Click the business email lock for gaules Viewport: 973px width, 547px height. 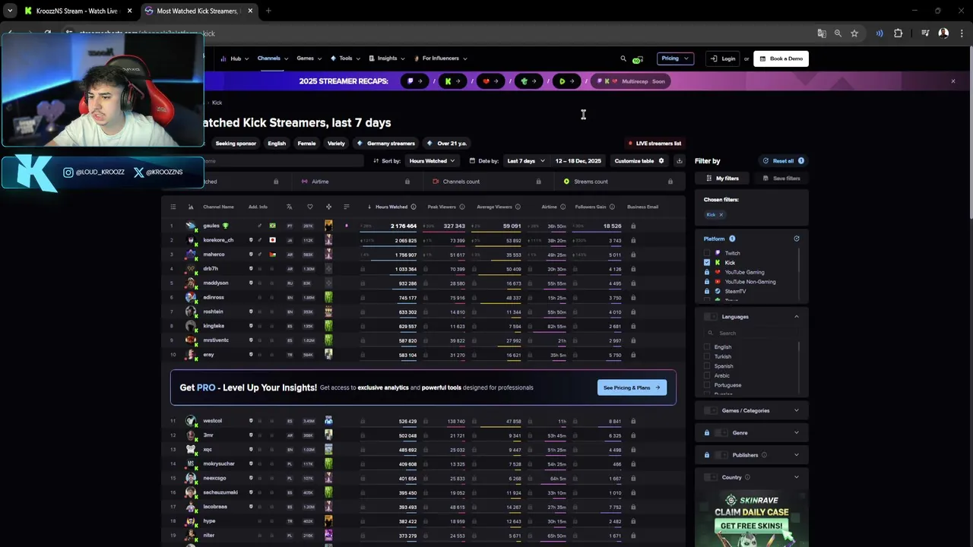coord(633,226)
